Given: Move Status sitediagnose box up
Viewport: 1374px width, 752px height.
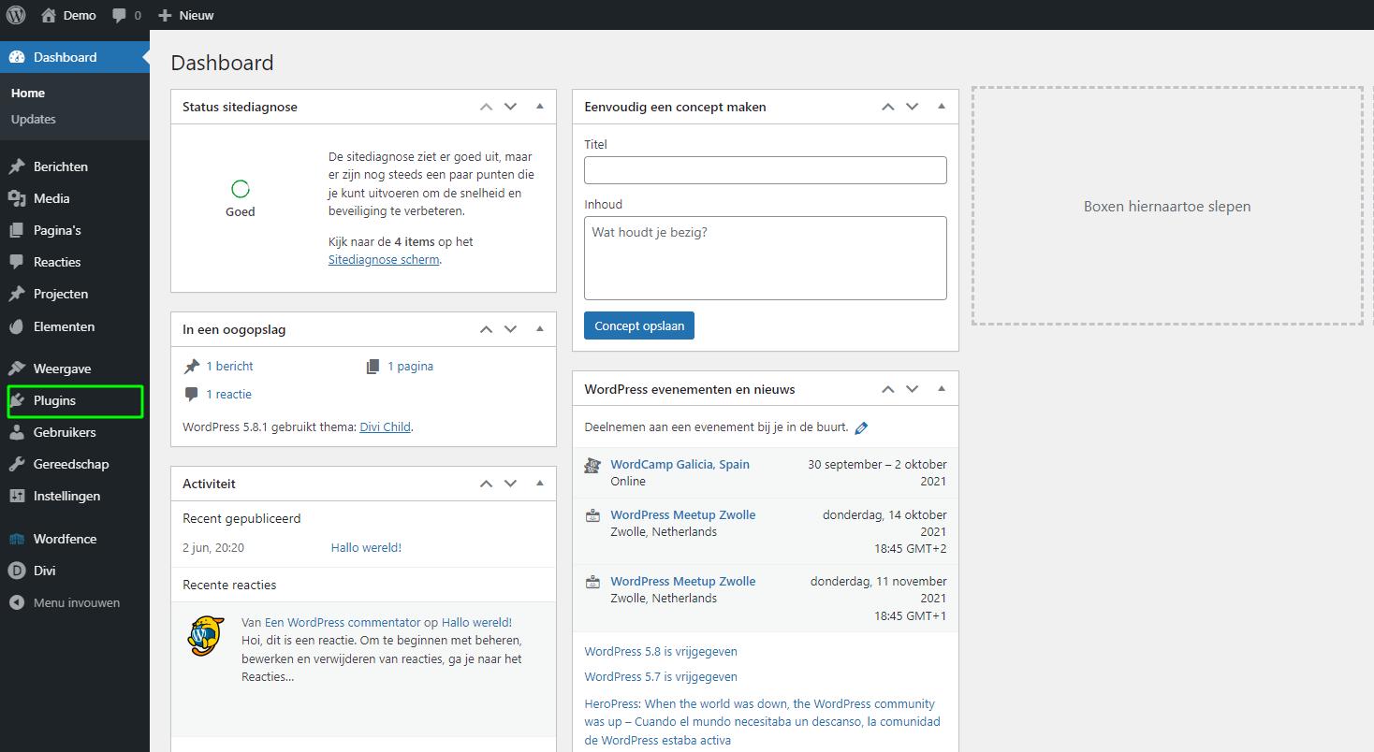Looking at the screenshot, I should pos(486,107).
